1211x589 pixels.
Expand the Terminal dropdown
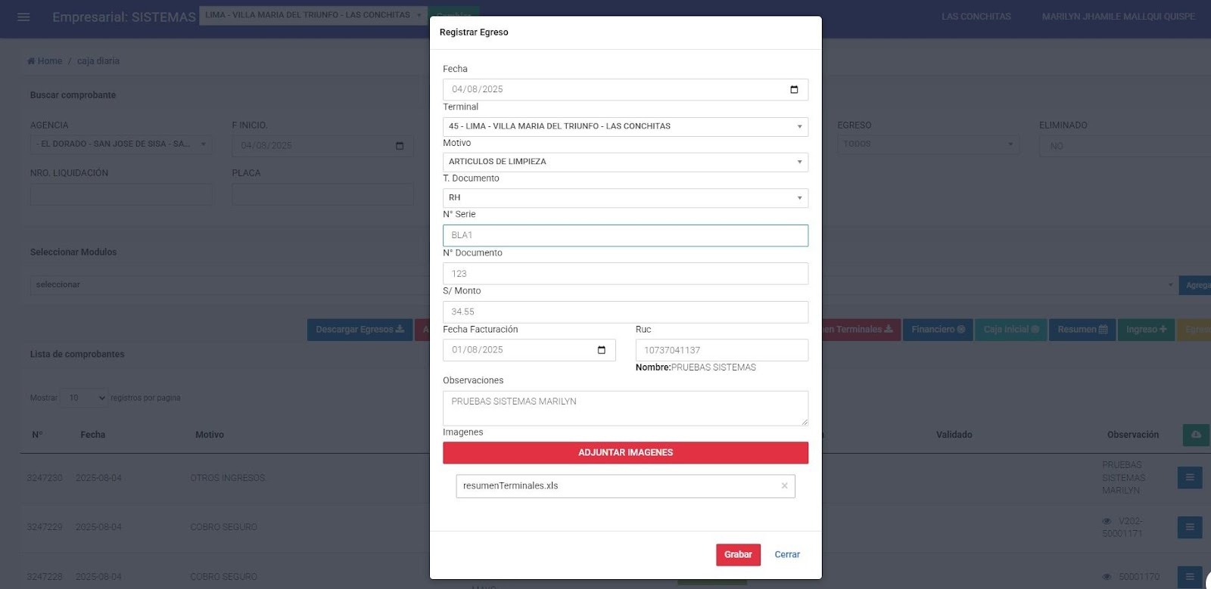click(625, 126)
